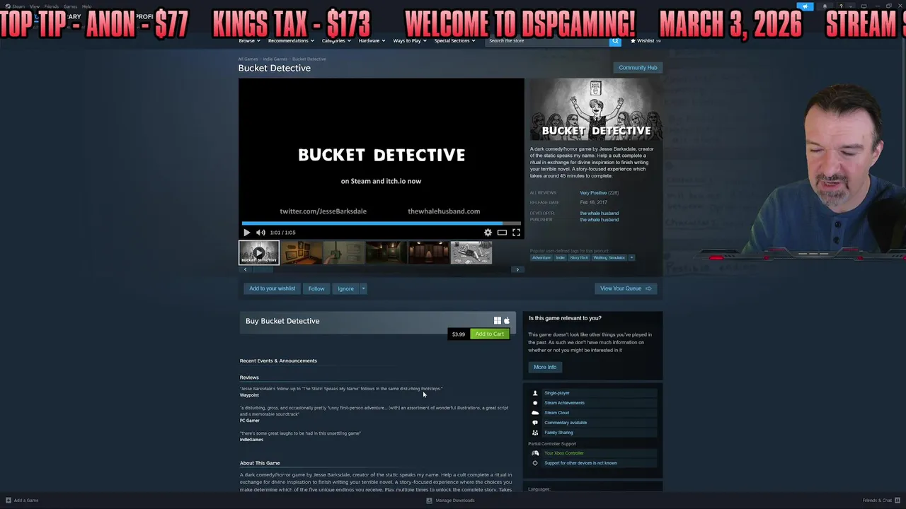906x509 pixels.
Task: Click Add a Game at bottom left
Action: [22, 501]
